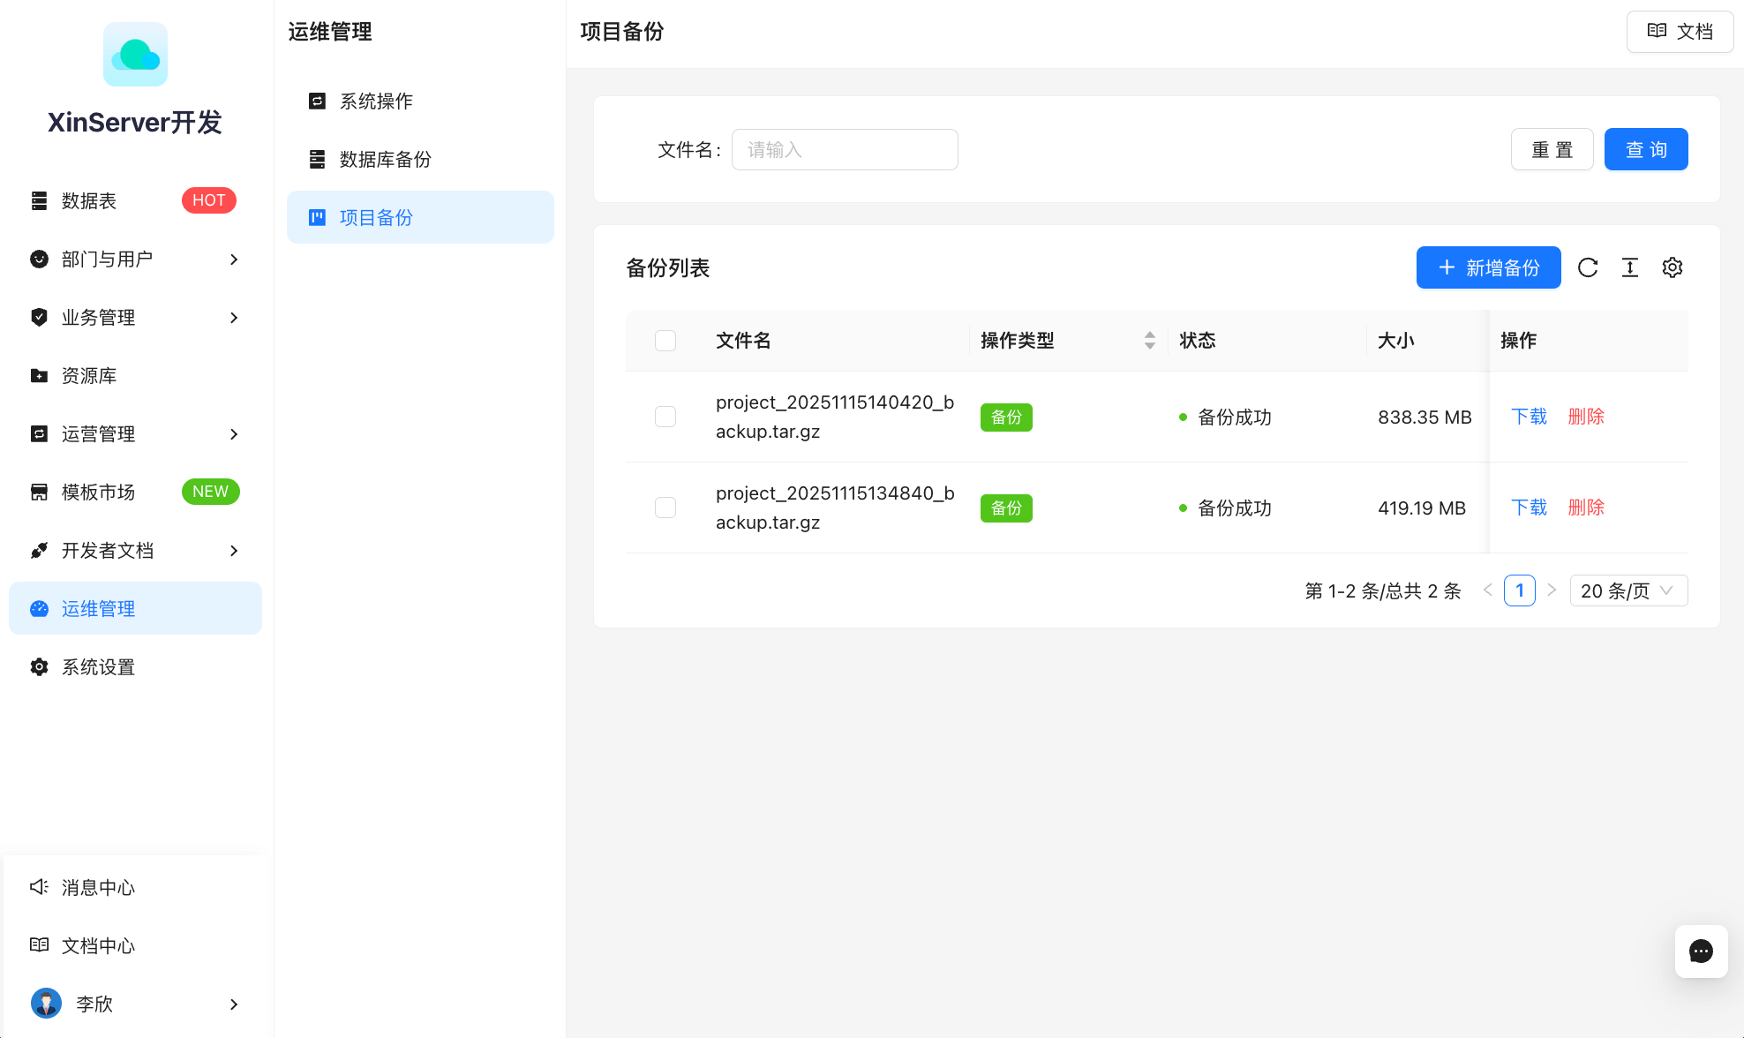Image resolution: width=1744 pixels, height=1038 pixels.
Task: Open the 系统操作 section
Action: [375, 101]
